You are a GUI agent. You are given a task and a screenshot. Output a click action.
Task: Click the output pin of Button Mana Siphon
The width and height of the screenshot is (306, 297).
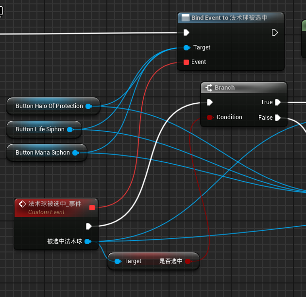[75, 153]
